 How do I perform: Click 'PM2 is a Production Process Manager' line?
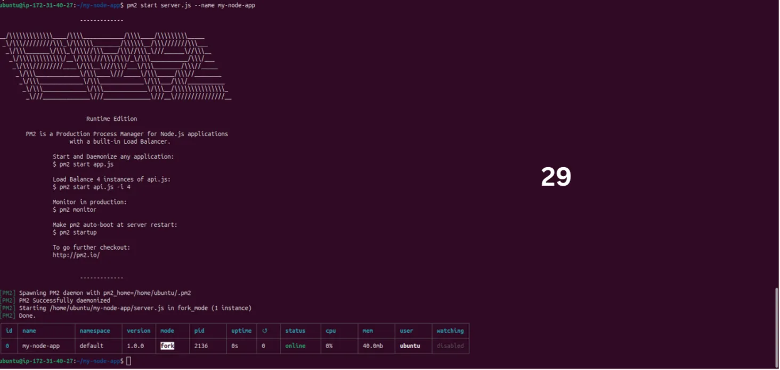[127, 134]
